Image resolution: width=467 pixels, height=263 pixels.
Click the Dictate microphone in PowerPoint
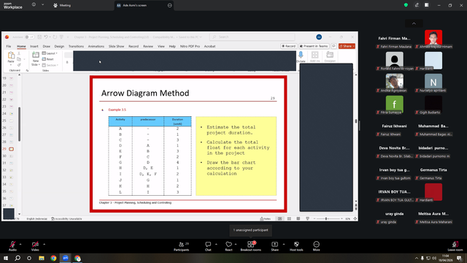coord(301,56)
